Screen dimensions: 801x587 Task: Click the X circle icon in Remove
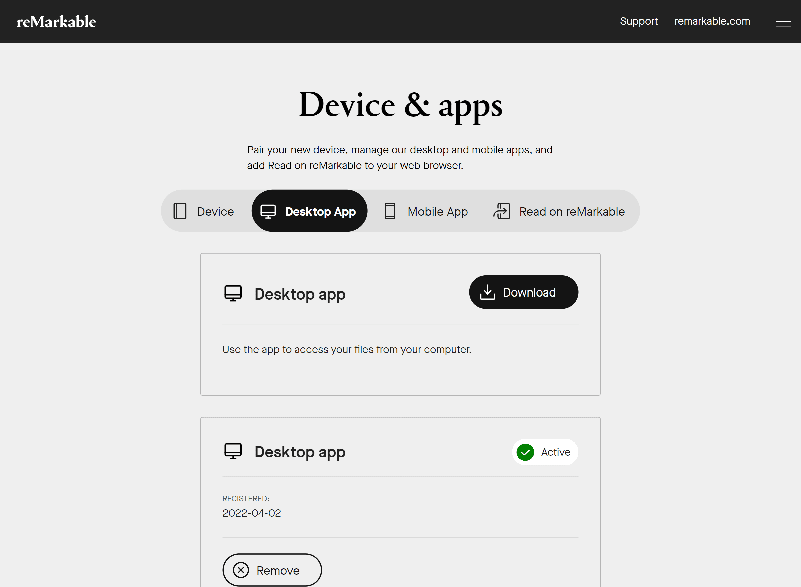click(x=241, y=570)
